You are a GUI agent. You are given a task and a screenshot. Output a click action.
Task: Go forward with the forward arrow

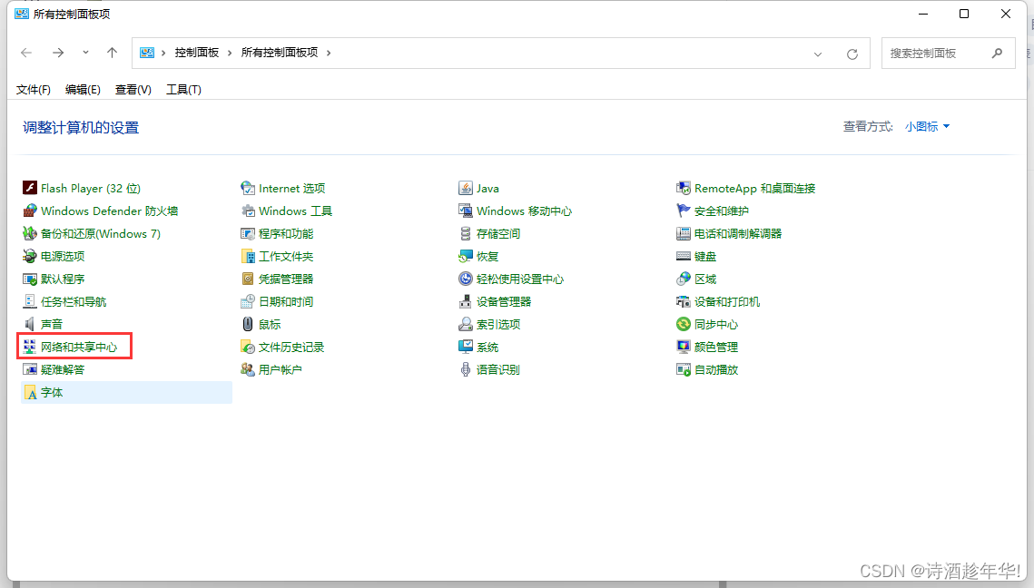pos(58,53)
